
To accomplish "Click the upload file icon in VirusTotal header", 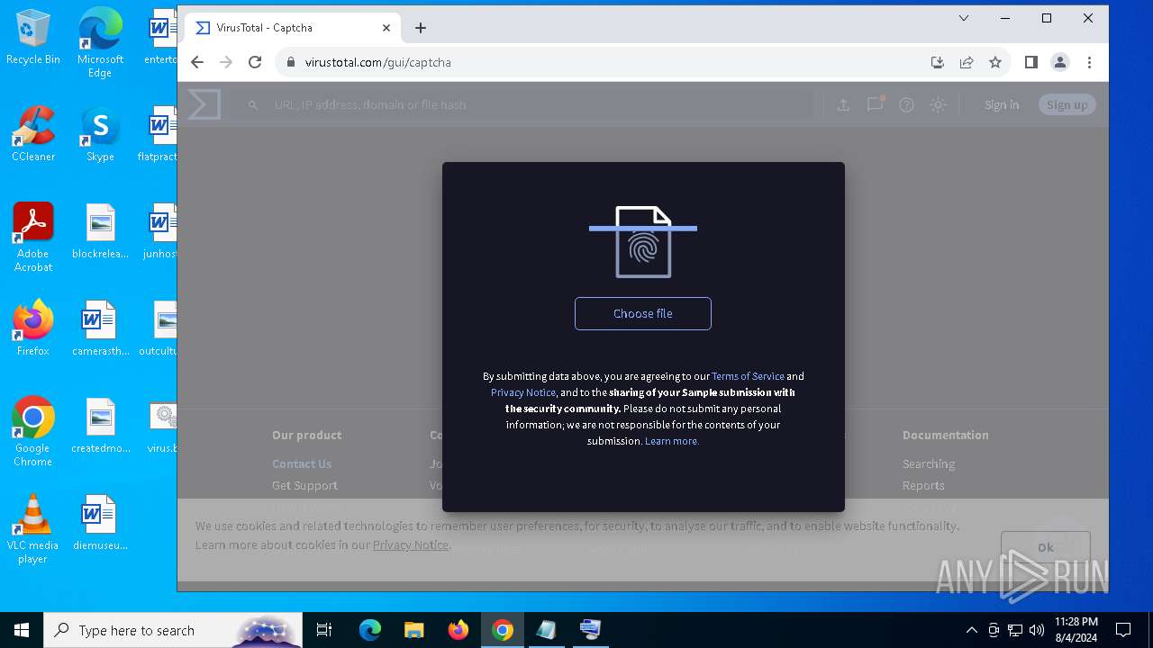I will [843, 104].
